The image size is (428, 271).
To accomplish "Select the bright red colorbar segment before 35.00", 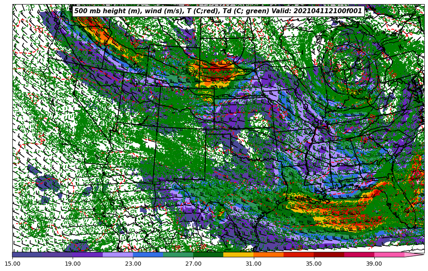I will tap(299, 255).
